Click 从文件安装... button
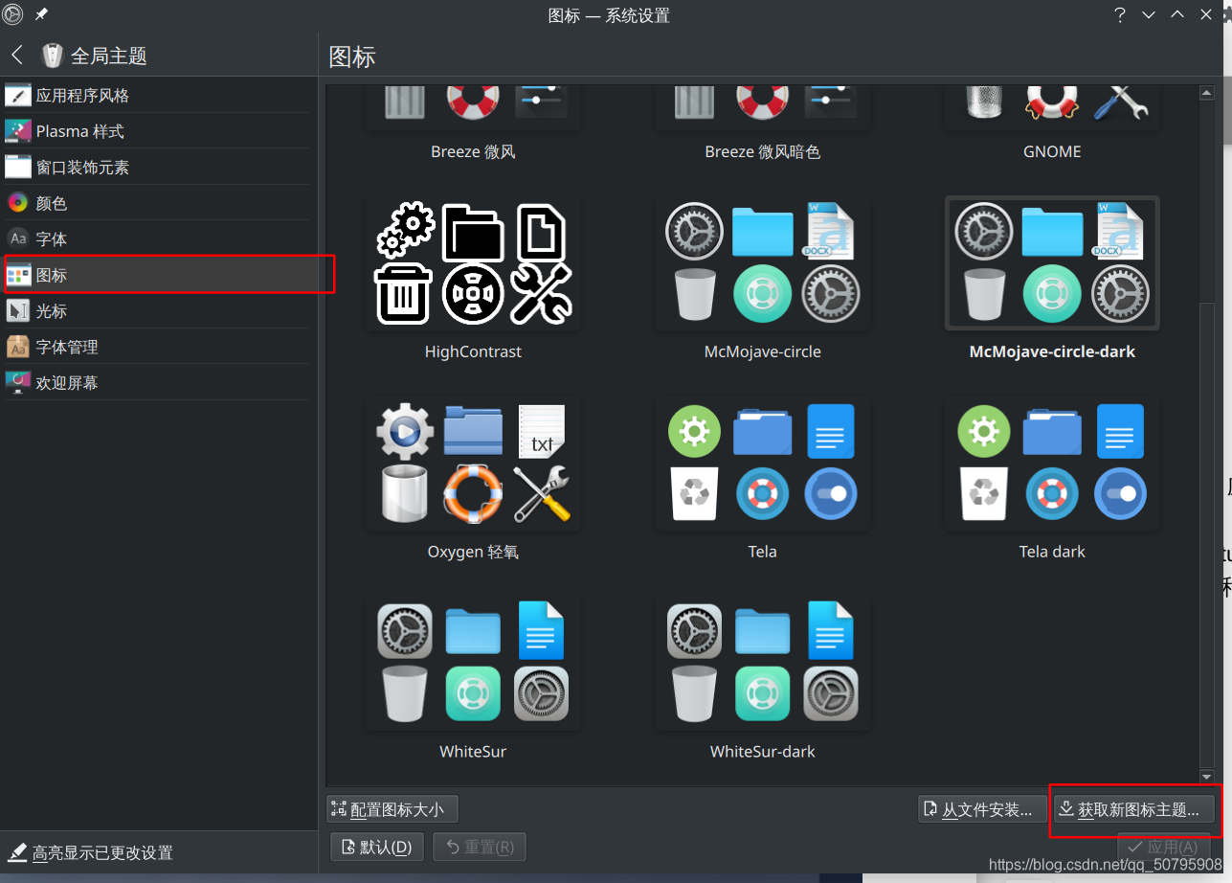This screenshot has height=883, width=1232. pos(980,809)
